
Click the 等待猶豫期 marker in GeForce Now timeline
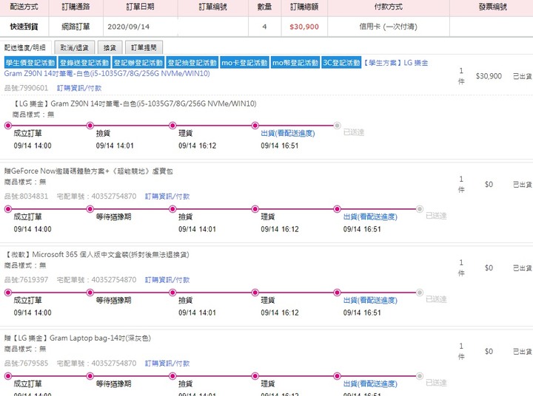coord(90,209)
